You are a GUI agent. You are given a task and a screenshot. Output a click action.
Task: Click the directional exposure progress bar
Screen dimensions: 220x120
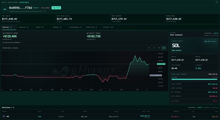click(x=194, y=79)
